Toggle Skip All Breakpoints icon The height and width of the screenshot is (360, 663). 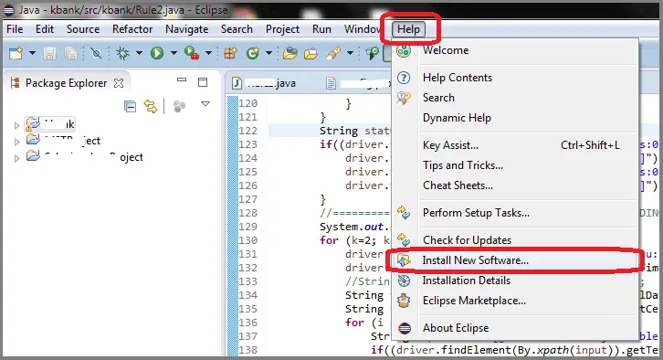97,53
